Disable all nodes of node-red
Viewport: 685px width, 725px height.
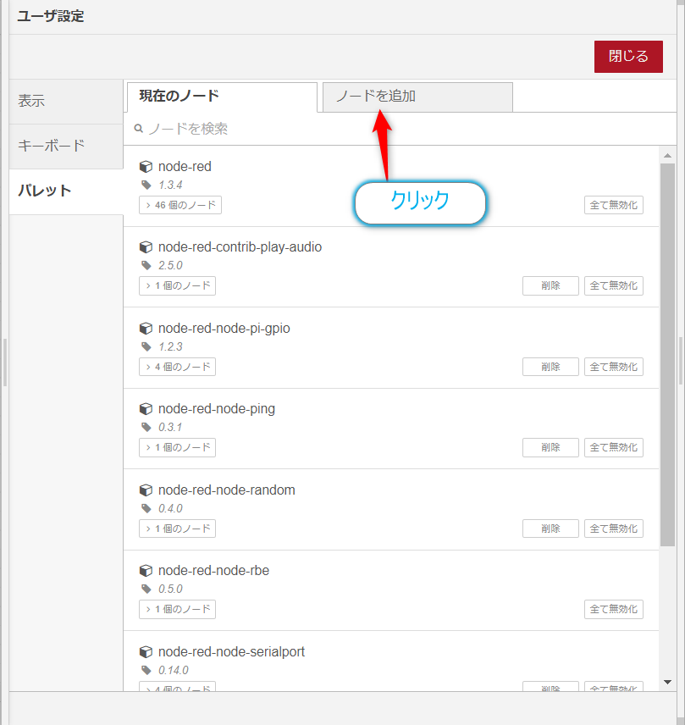click(x=614, y=205)
